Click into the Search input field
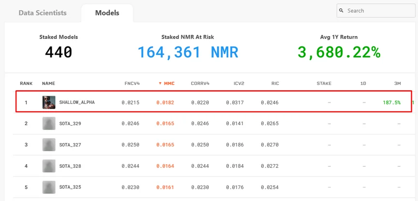The image size is (418, 201). (376, 11)
